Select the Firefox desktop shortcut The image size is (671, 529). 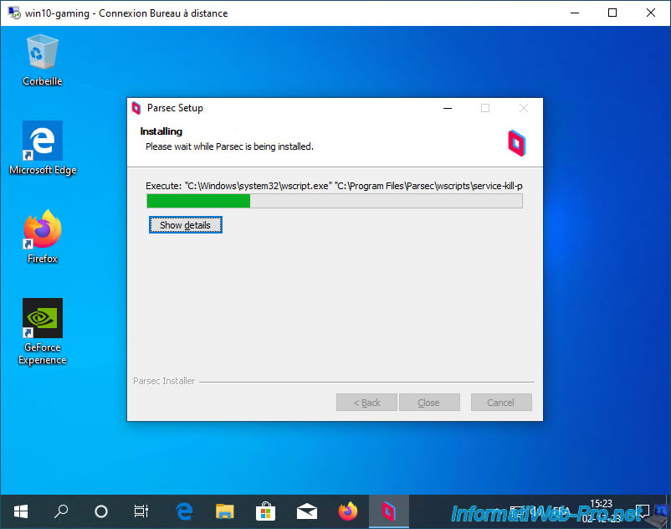pyautogui.click(x=43, y=236)
